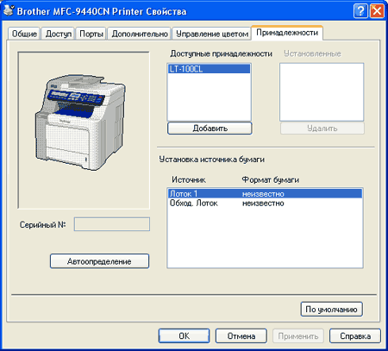Open help with the Справка button
The height and width of the screenshot is (351, 388).
coord(355,335)
